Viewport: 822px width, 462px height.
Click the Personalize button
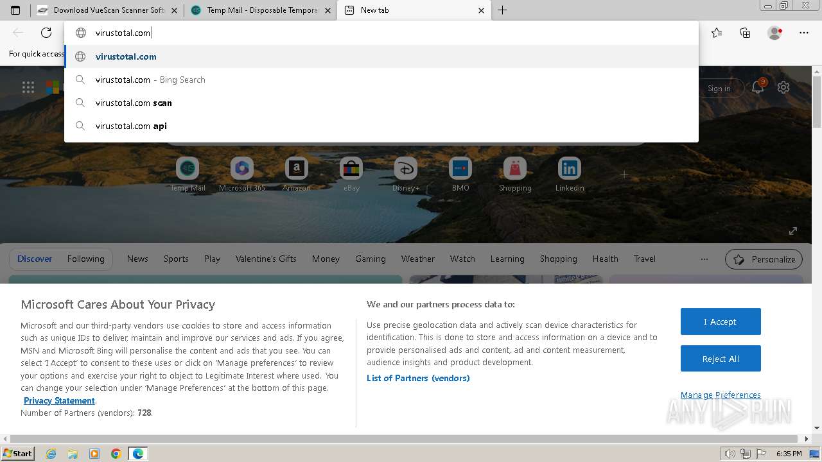tap(764, 259)
